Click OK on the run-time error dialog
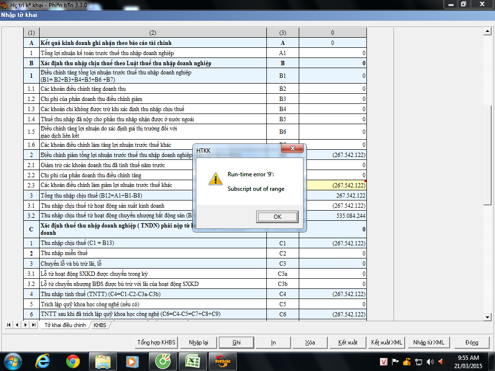Viewport: 495px width, 371px height. click(x=277, y=217)
